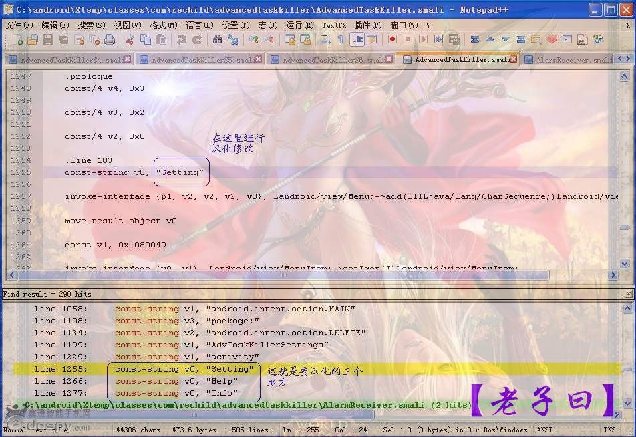This screenshot has height=437, width=636.
Task: Click line 1257 invoke-interface code
Action: [341, 196]
